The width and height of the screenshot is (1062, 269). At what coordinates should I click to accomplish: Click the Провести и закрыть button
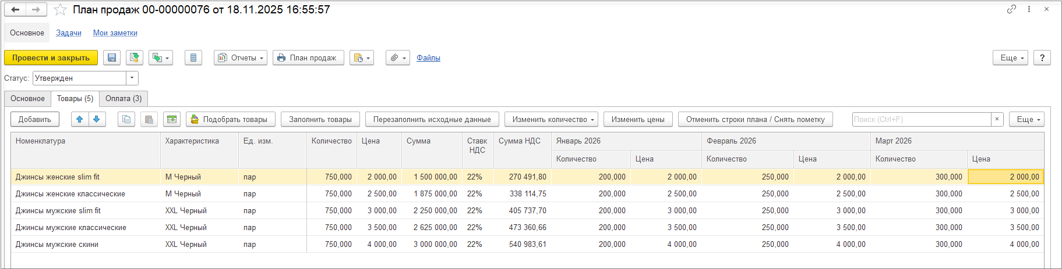click(x=51, y=58)
